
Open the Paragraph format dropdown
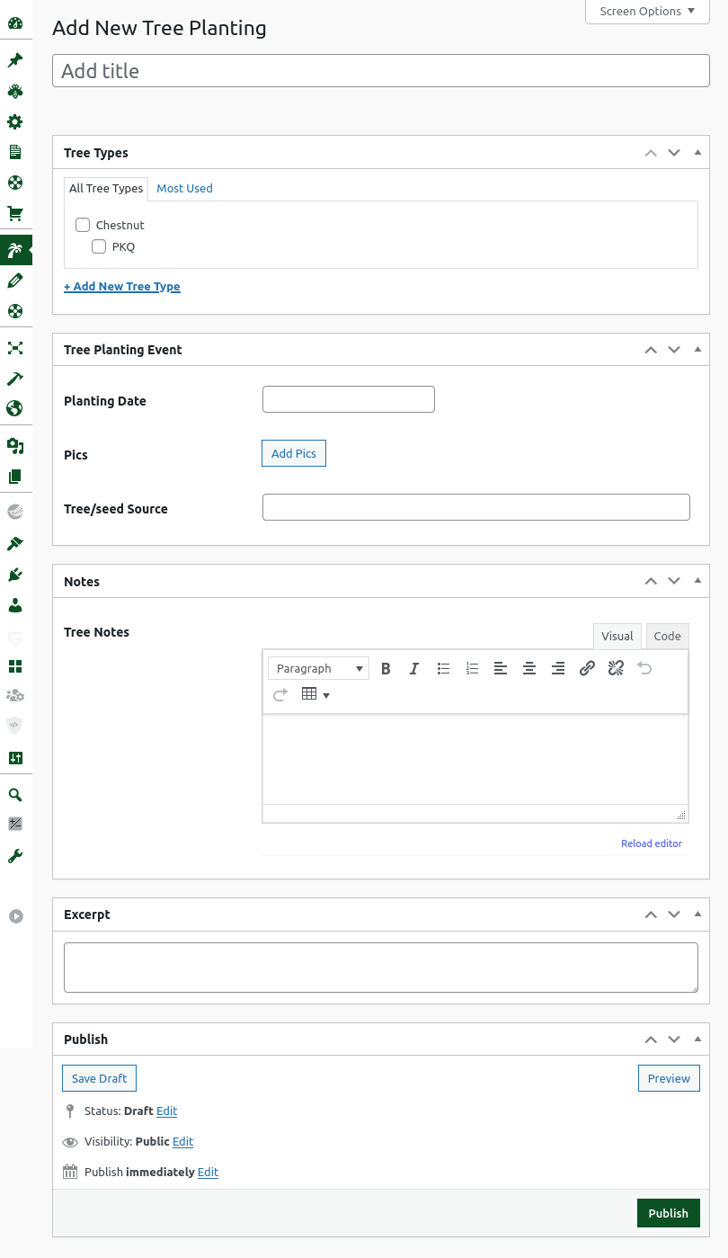click(x=318, y=668)
